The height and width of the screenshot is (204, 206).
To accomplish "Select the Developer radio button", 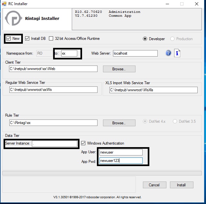I will coord(145,39).
